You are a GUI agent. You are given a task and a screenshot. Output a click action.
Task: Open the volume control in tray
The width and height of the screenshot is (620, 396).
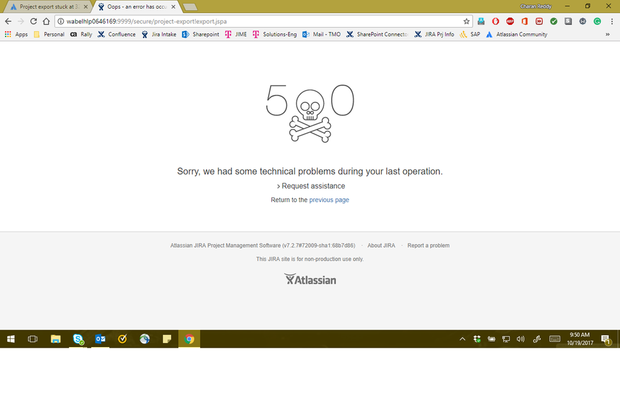click(520, 339)
